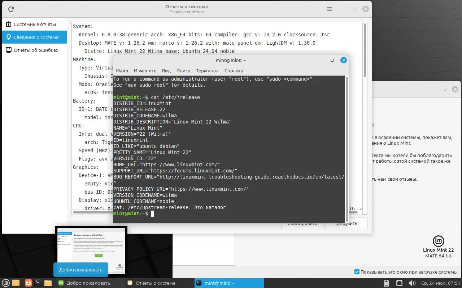
Task: Select 'Системные отчёты' in the sidebar
Action: click(x=34, y=24)
